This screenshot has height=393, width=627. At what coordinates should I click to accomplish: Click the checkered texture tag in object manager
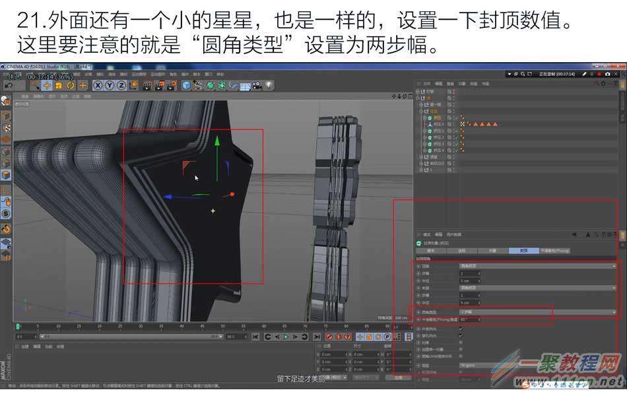(462, 124)
